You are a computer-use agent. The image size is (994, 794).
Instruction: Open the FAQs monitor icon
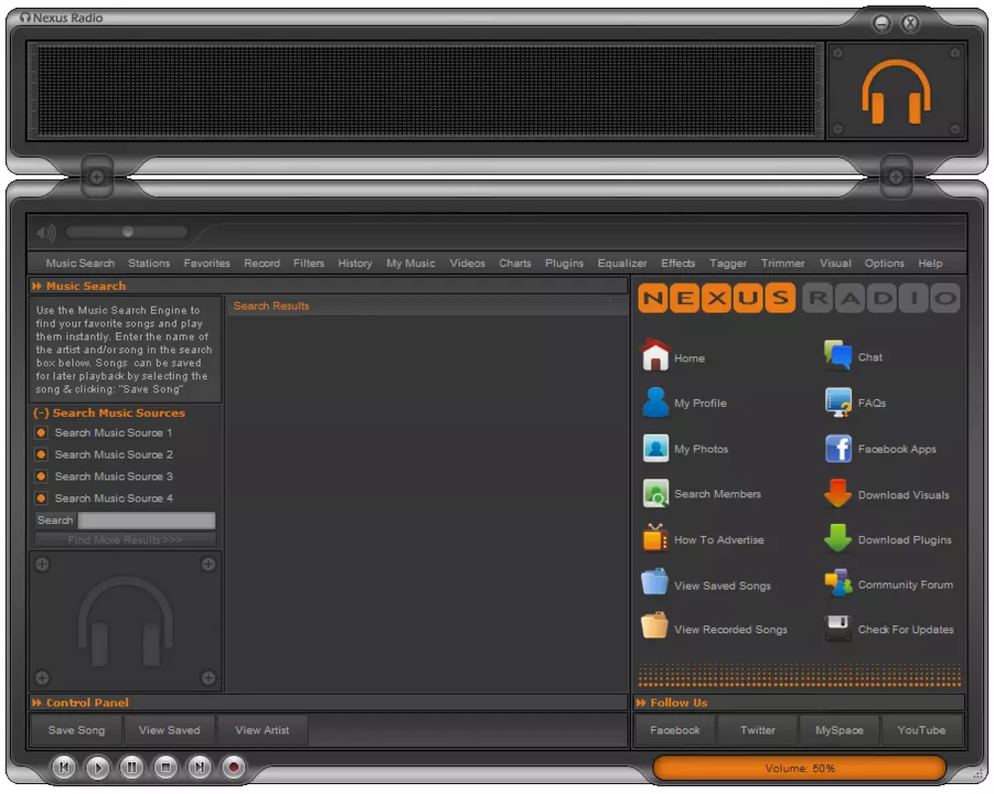click(838, 402)
